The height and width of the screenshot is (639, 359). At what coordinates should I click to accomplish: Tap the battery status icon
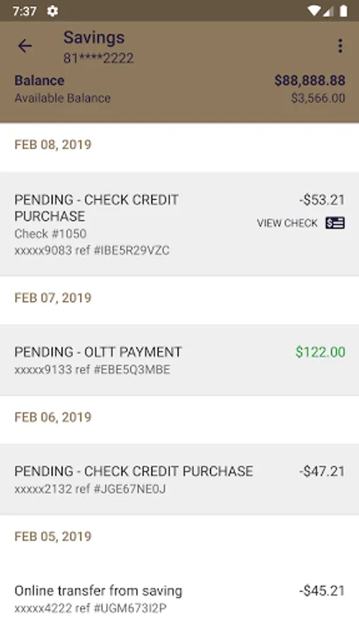click(x=343, y=11)
